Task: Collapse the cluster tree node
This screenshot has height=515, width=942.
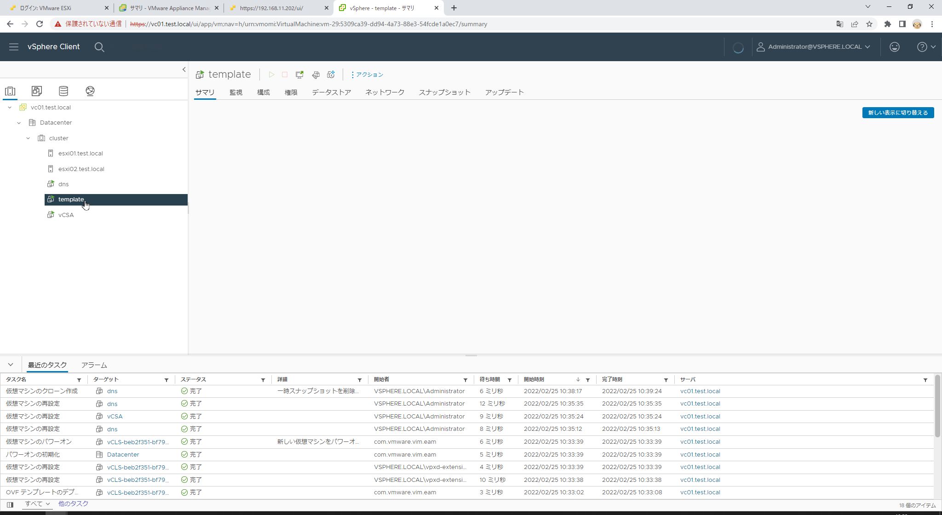Action: 28,138
